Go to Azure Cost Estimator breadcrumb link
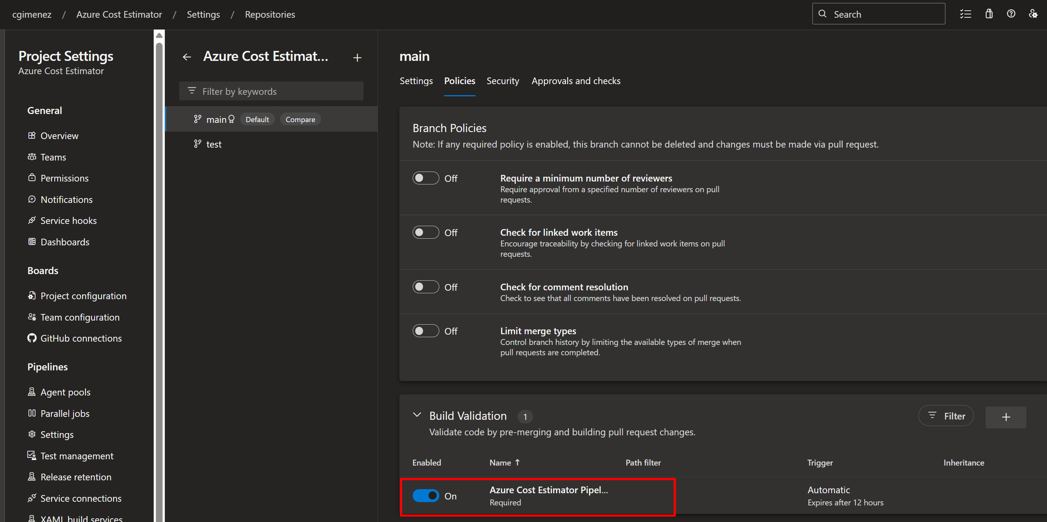Viewport: 1047px width, 522px height. [x=119, y=14]
